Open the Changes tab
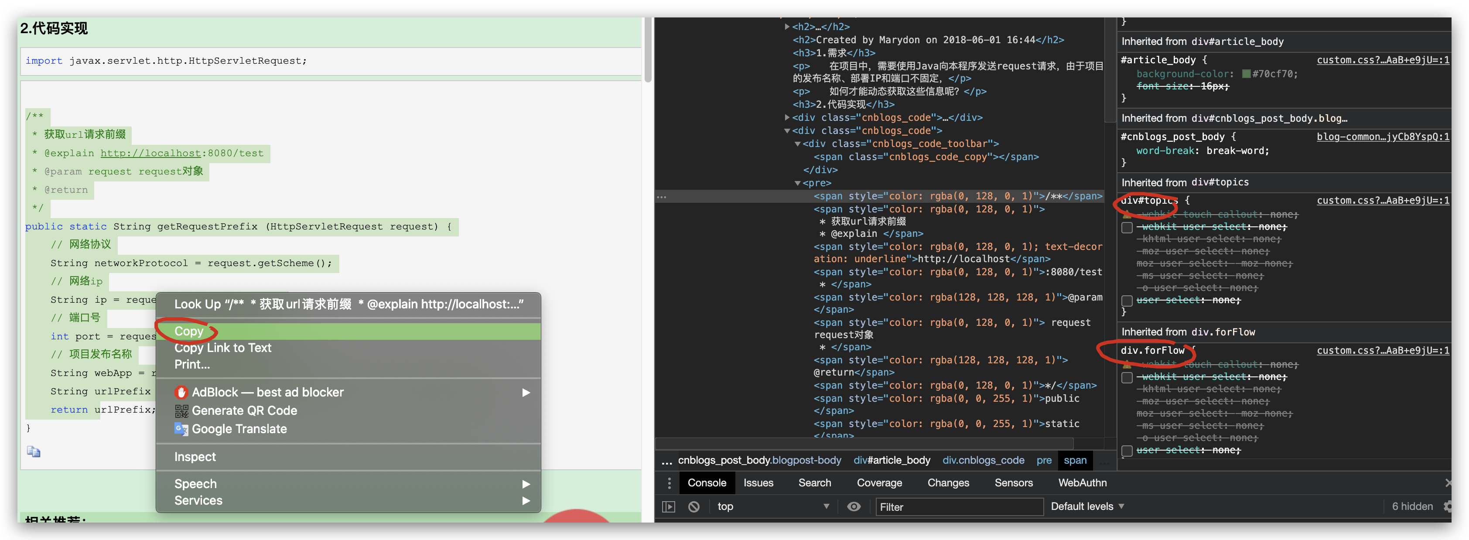 point(948,483)
